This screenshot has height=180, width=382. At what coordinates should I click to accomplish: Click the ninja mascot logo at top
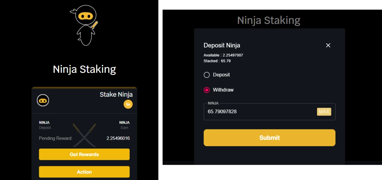84,25
